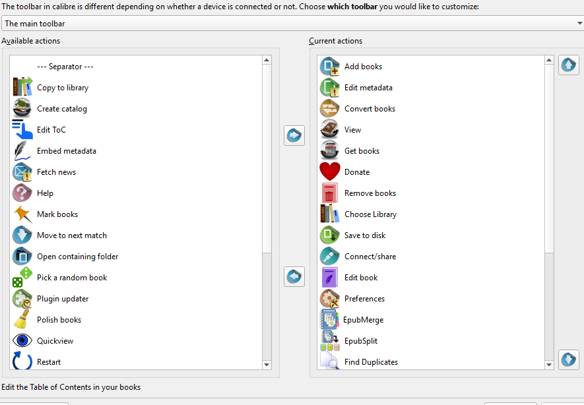Click the EpubSplit plugin icon
This screenshot has height=405, width=584.
tap(330, 340)
